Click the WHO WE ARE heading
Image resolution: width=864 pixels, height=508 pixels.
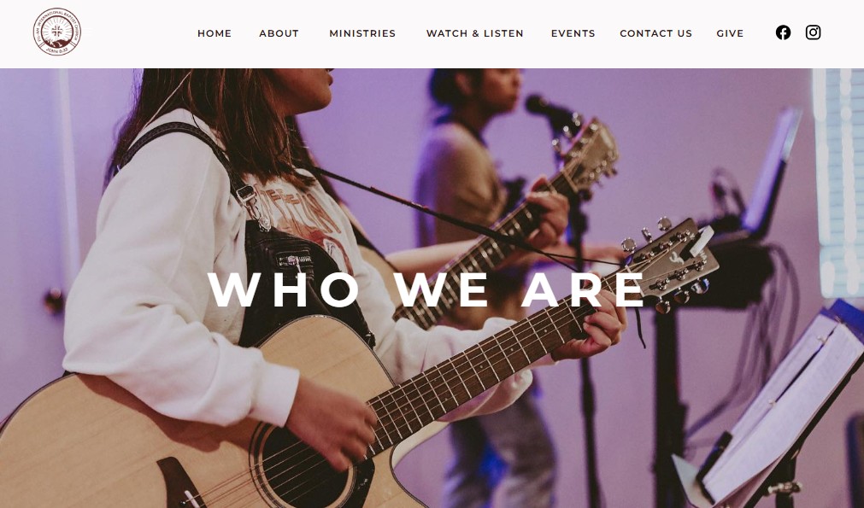[x=426, y=289]
